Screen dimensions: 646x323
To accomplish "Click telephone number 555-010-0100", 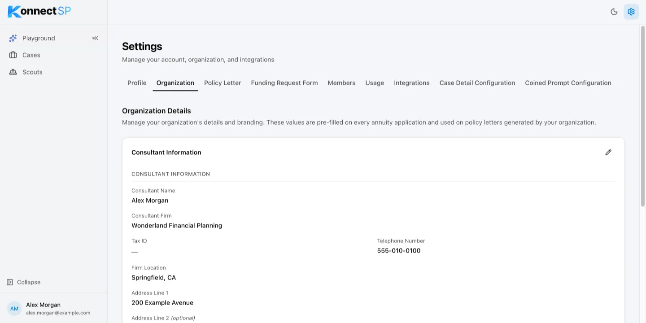I will pyautogui.click(x=399, y=251).
